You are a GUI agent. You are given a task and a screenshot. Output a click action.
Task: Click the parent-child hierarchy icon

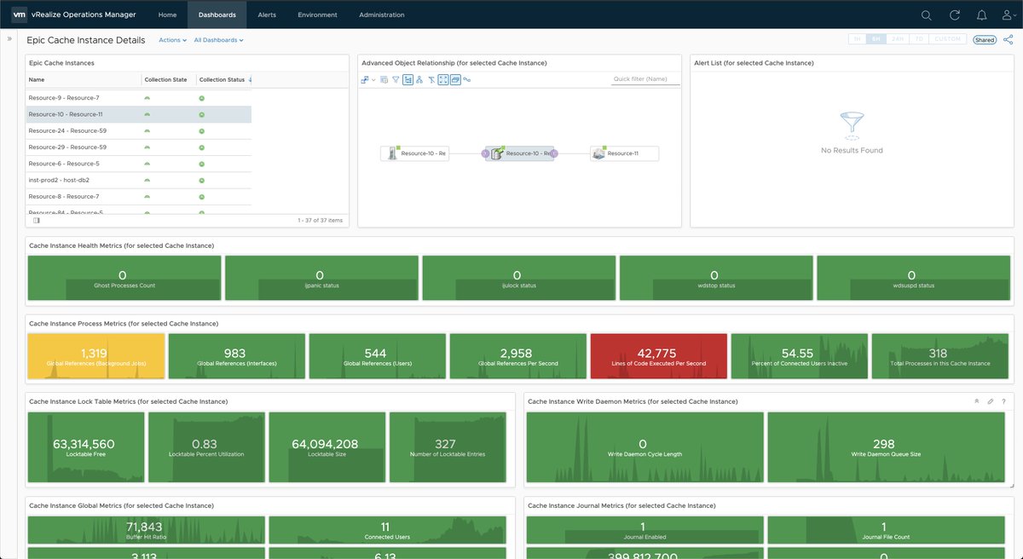(x=419, y=80)
